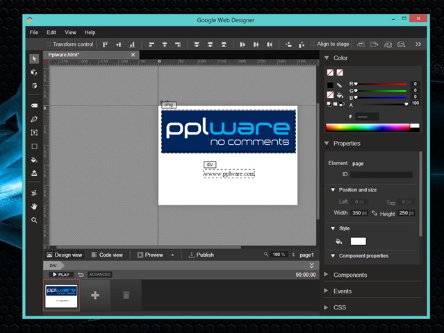The height and width of the screenshot is (333, 444).
Task: Expand the Events panel
Action: [326, 291]
